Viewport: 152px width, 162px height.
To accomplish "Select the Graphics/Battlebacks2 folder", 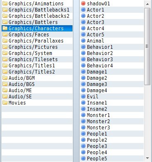I will (x=37, y=16).
